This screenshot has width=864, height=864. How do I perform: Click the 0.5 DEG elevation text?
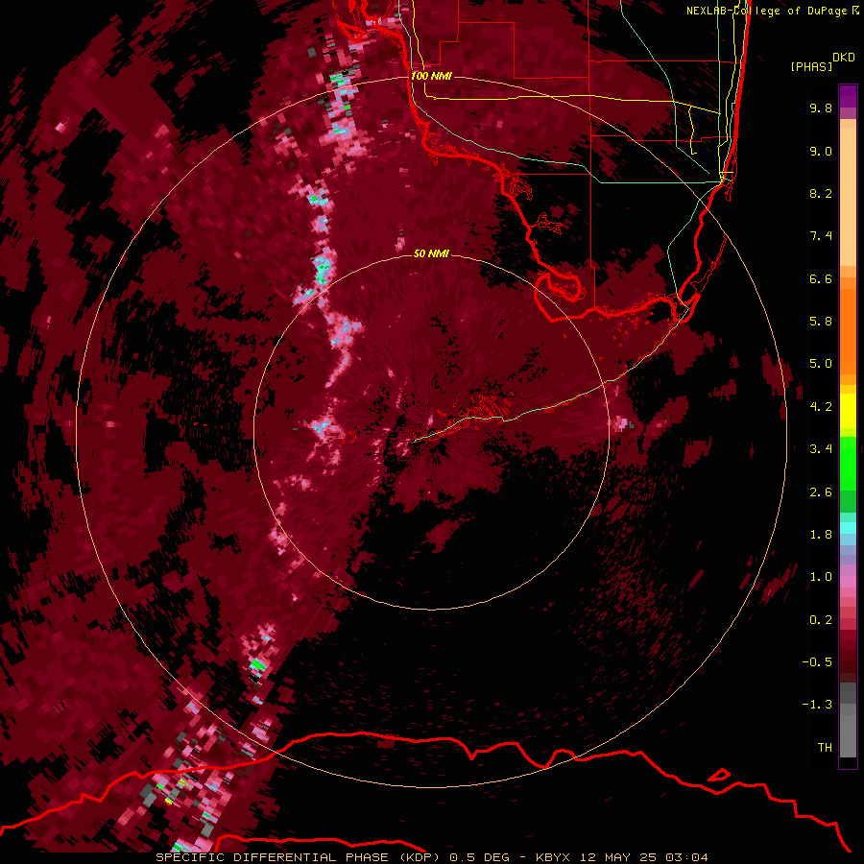479,857
